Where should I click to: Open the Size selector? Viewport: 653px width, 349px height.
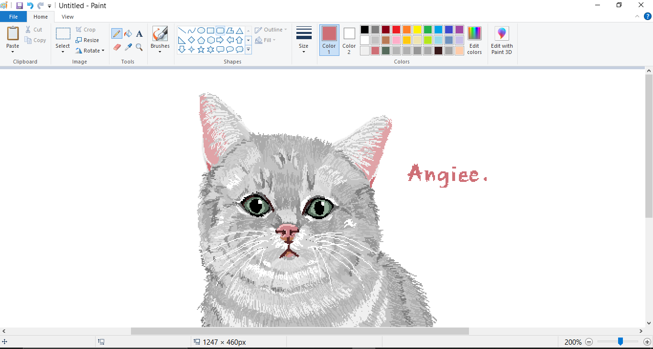[x=304, y=40]
